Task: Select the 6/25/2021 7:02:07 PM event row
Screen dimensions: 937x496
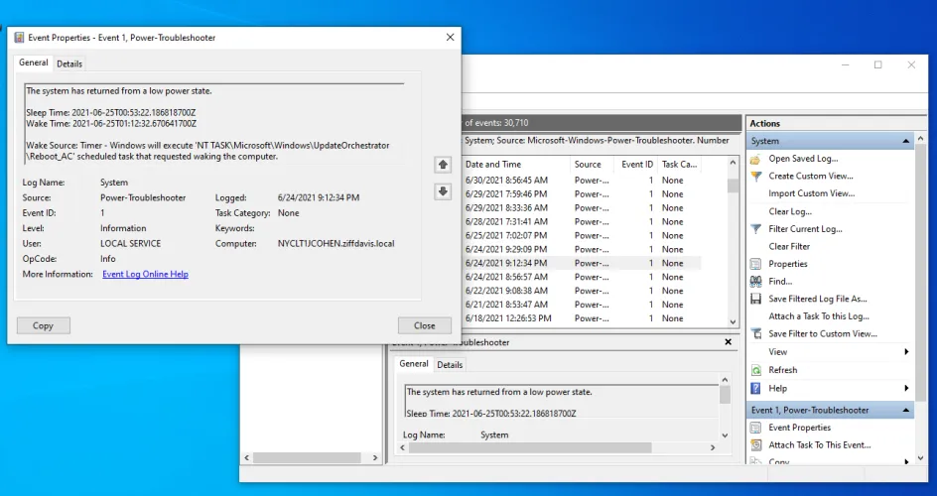Action: click(505, 236)
